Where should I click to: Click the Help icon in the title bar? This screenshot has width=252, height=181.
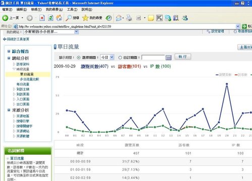pos(242,3)
